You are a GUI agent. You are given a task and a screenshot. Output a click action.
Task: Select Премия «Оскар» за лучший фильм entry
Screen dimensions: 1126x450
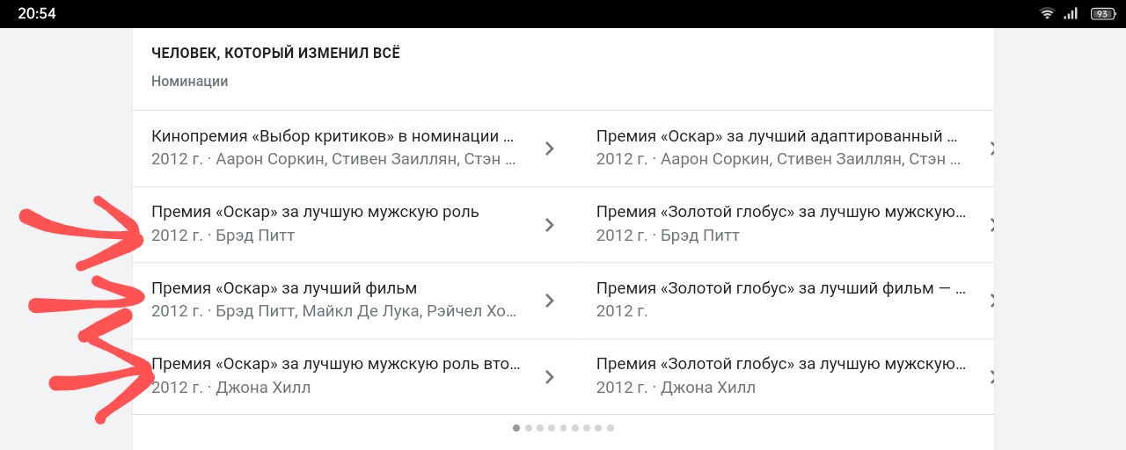click(355, 301)
